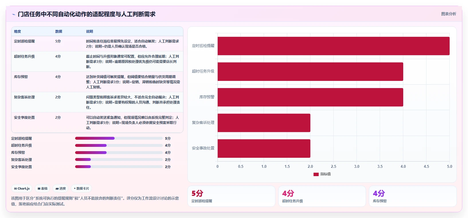Click the 库存预警 chart bar
The image size is (468, 218).
[310, 97]
